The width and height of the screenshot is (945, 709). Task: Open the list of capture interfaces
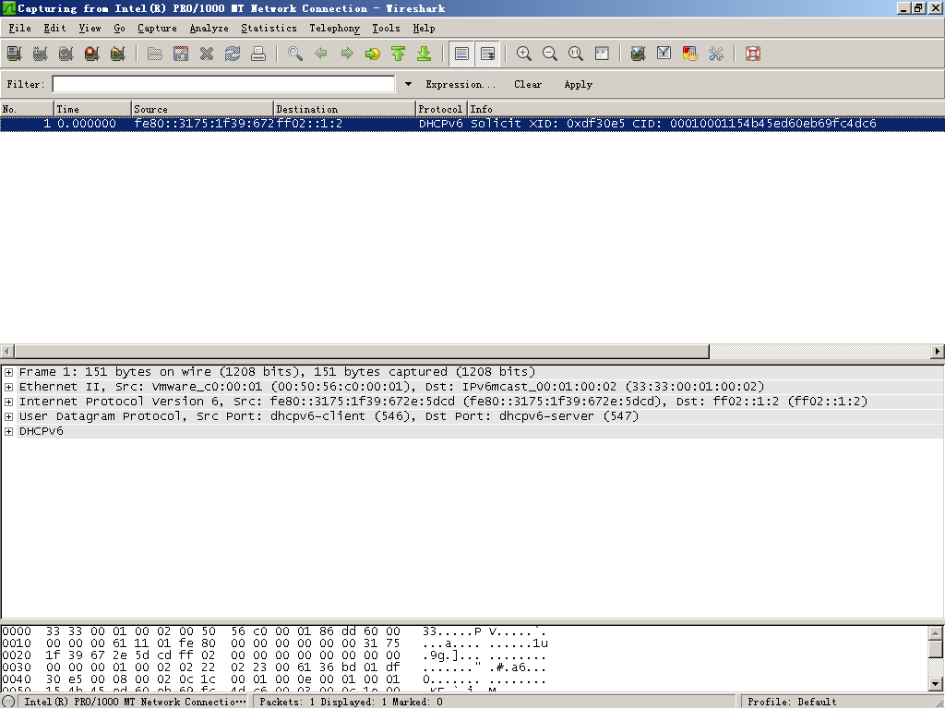15,54
